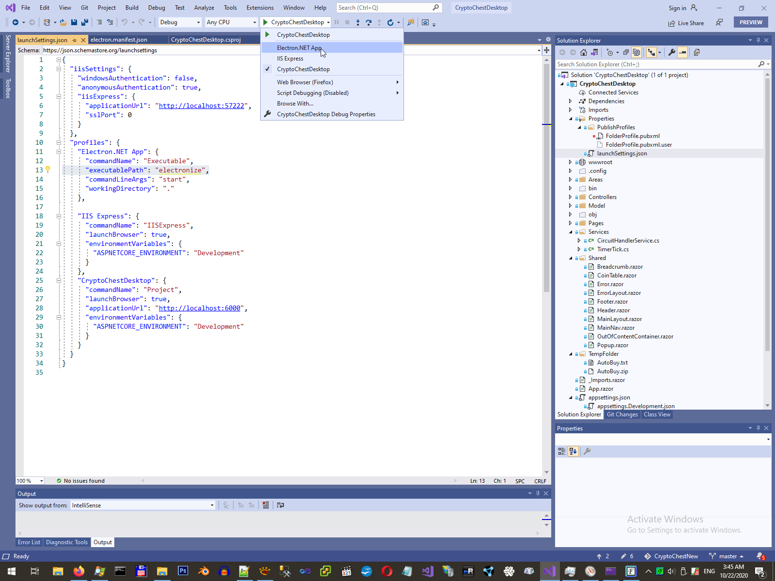Expand the wwwroot folder
Viewport: 775px width, 581px height.
click(570, 162)
